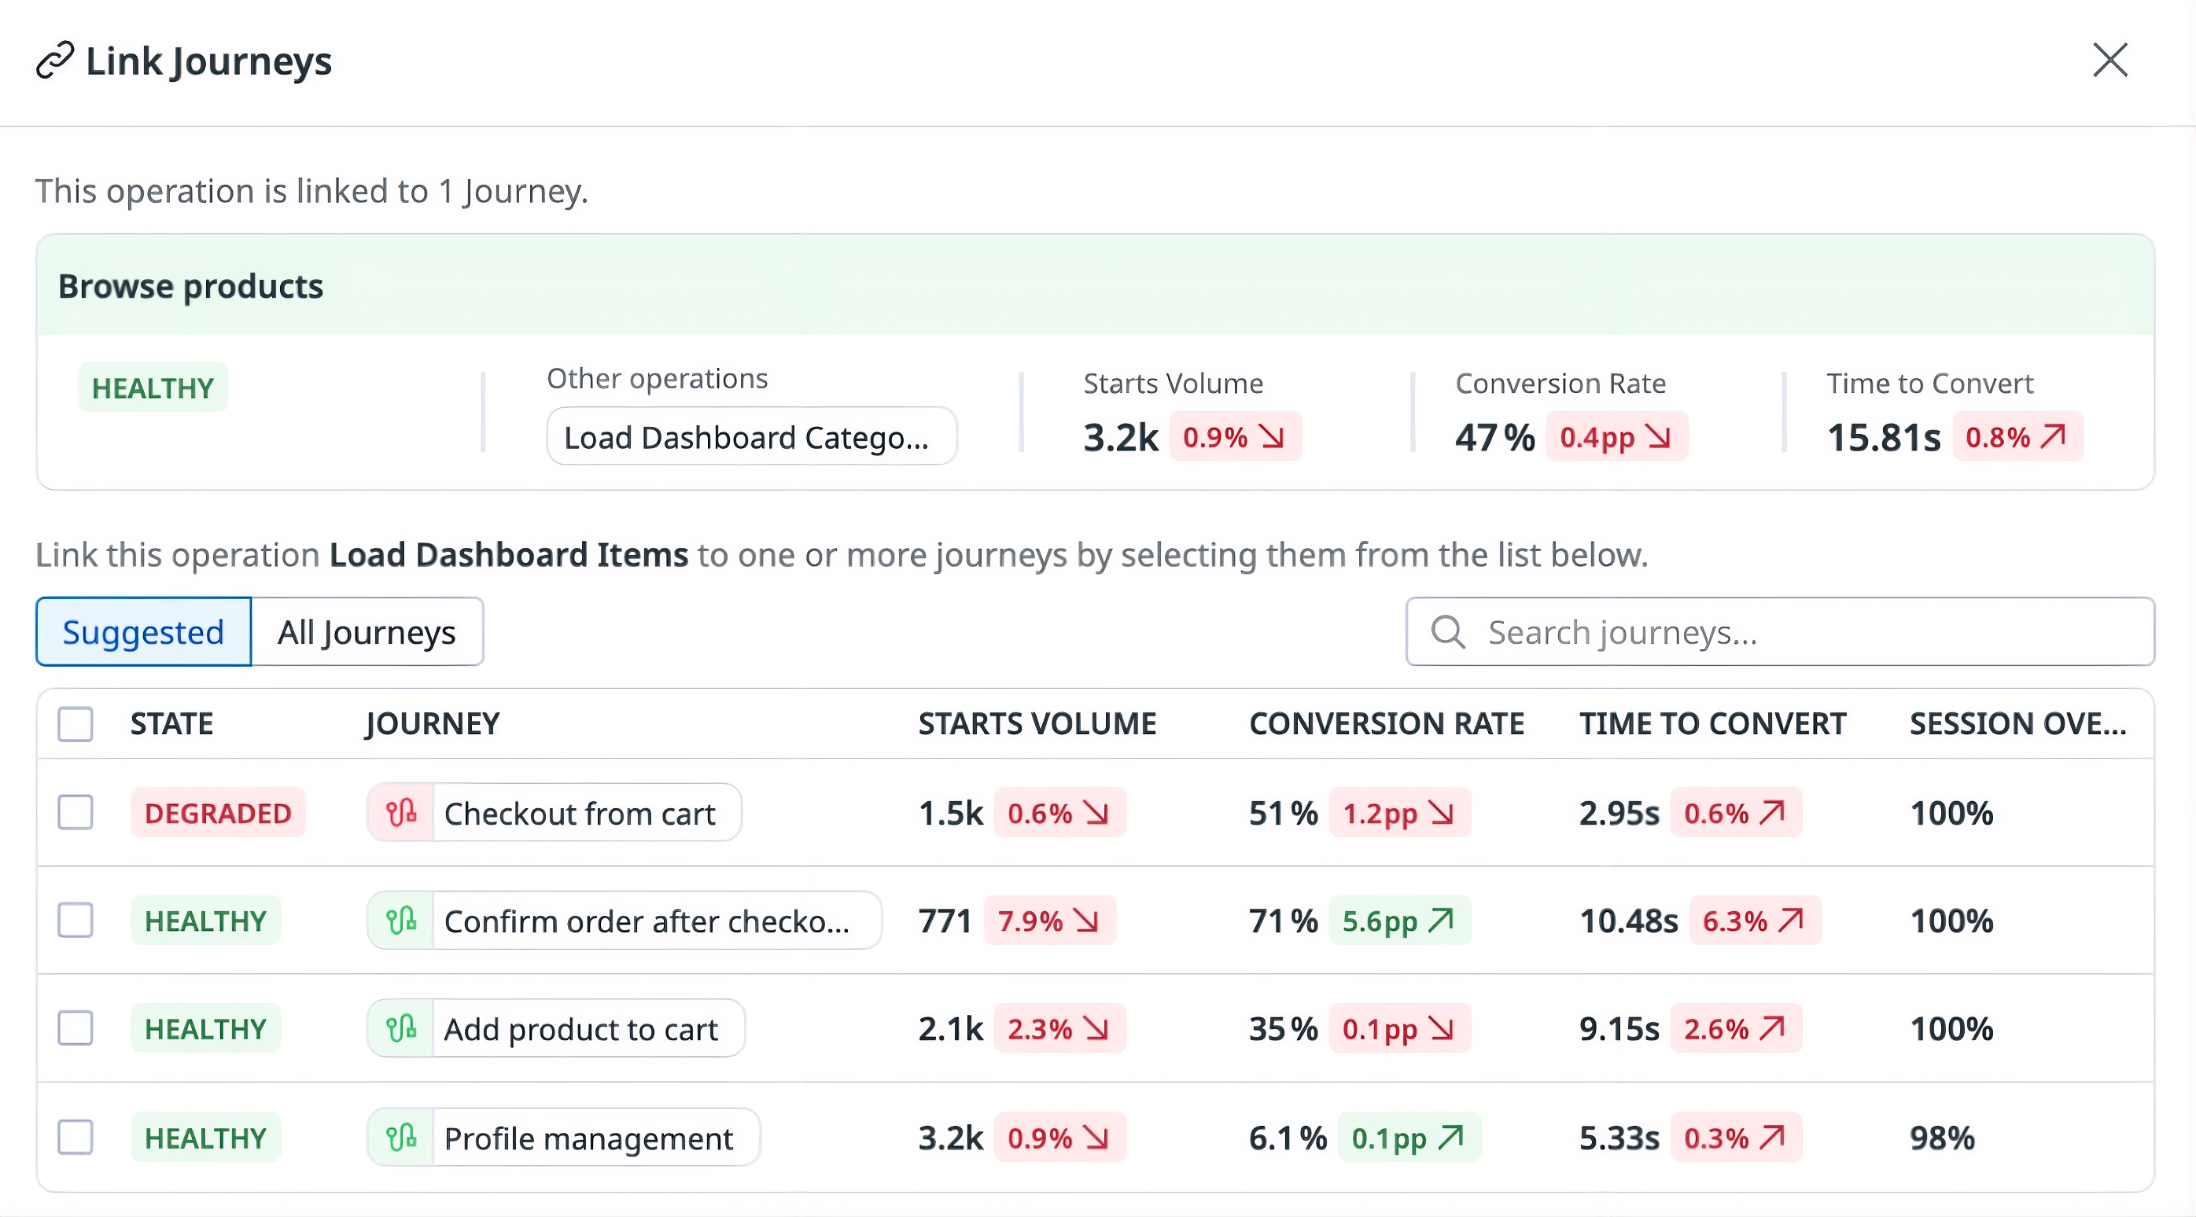Click the JOURNEY column header
The image size is (2196, 1217).
433,724
